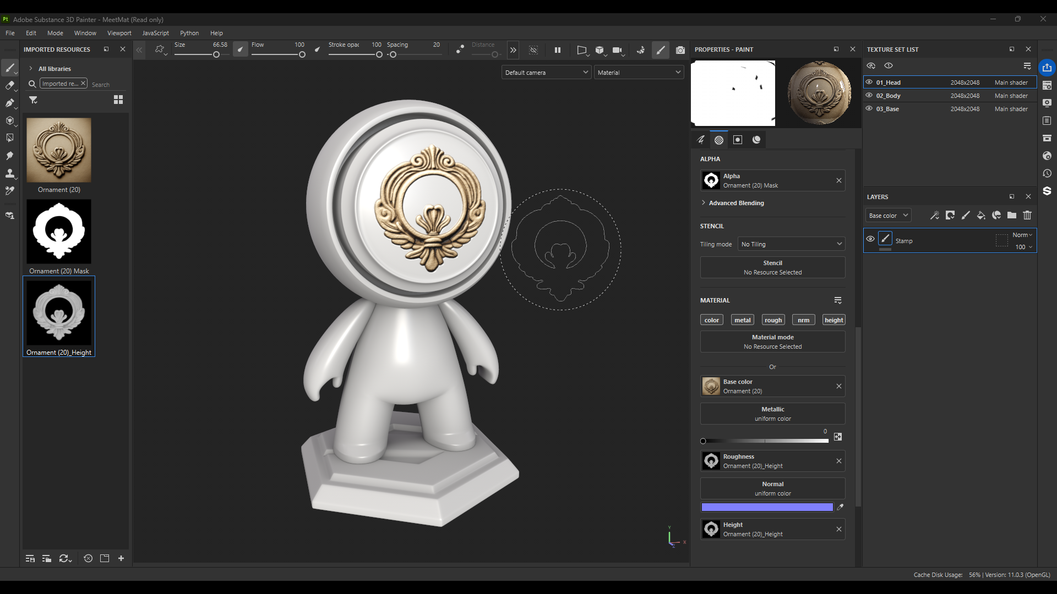
Task: Click the camera screenshot icon in toolbar
Action: [680, 50]
